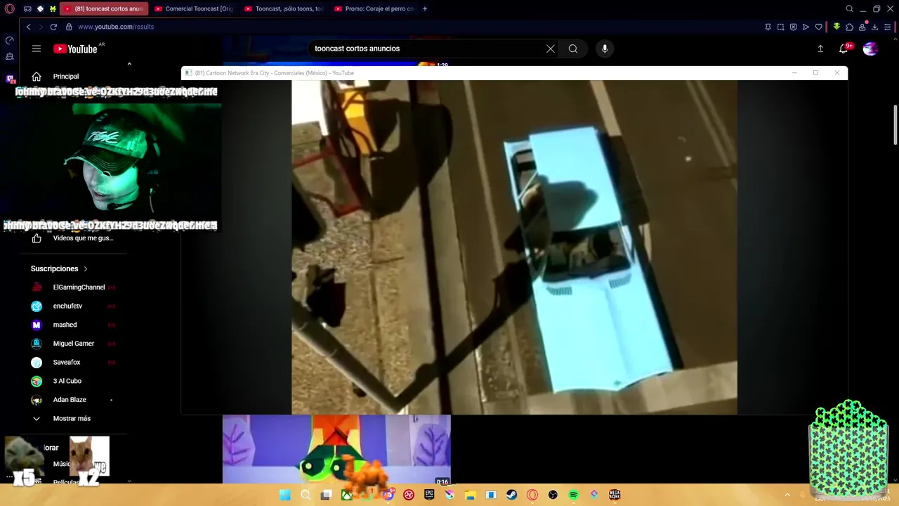Open the Opera main menu logo
Screen dimensions: 899x506
[9, 9]
